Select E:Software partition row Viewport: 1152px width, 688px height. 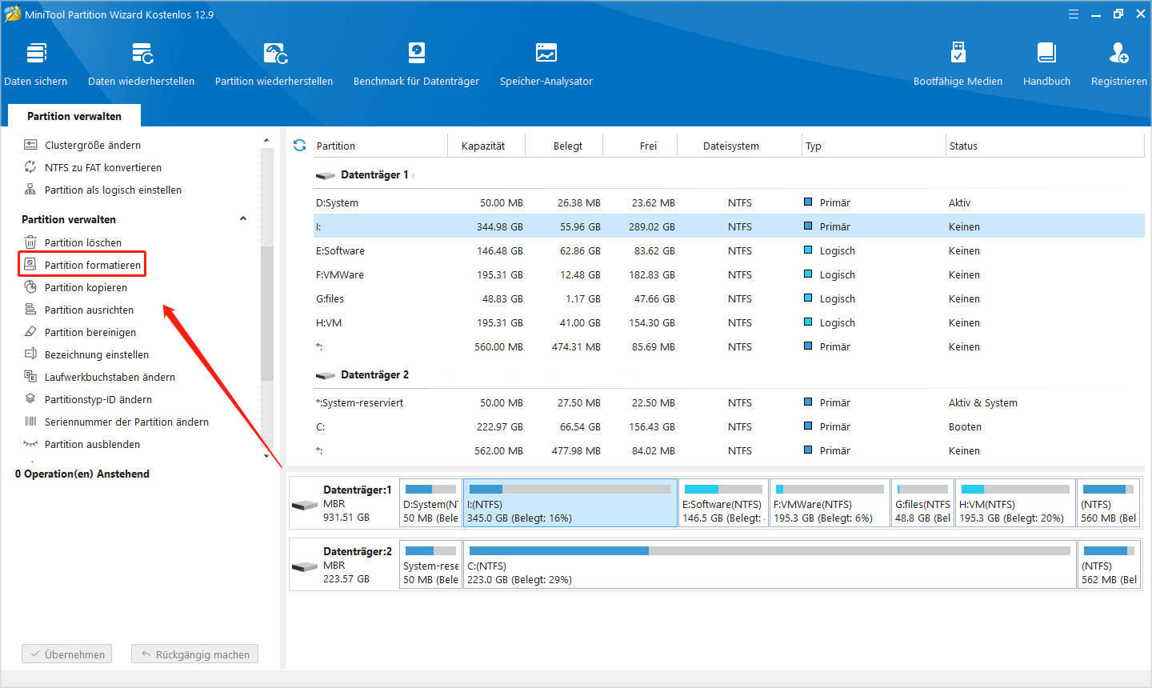click(729, 250)
